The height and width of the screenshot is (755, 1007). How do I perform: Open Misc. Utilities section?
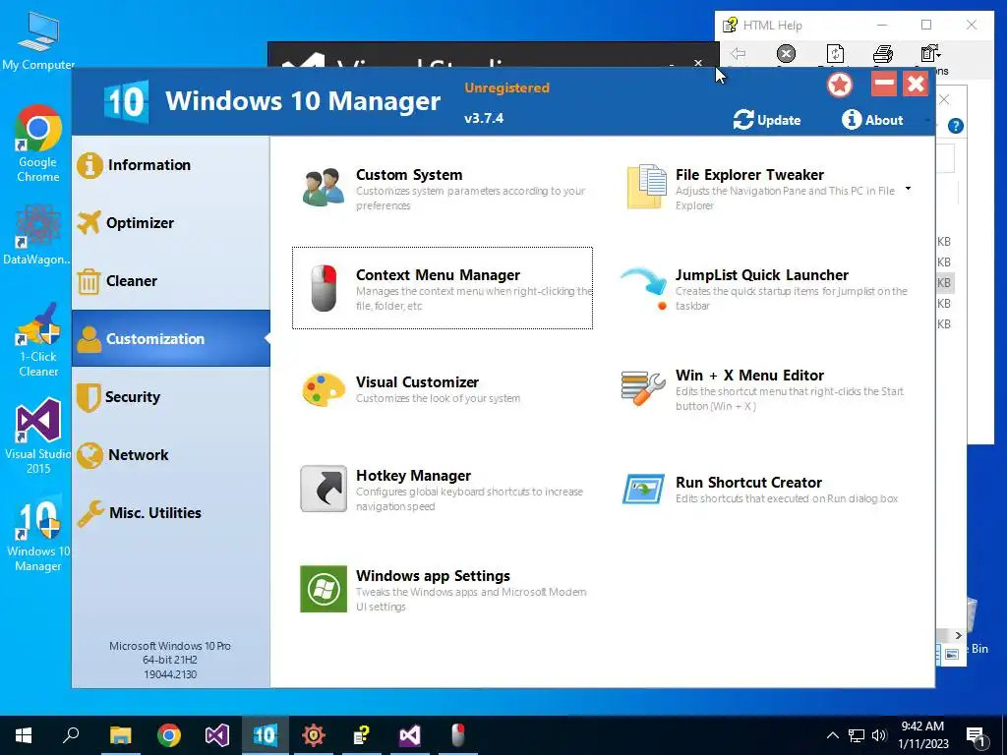click(x=171, y=512)
